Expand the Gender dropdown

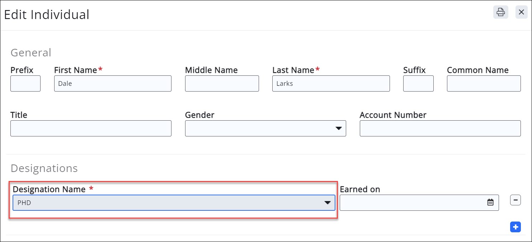pos(338,129)
